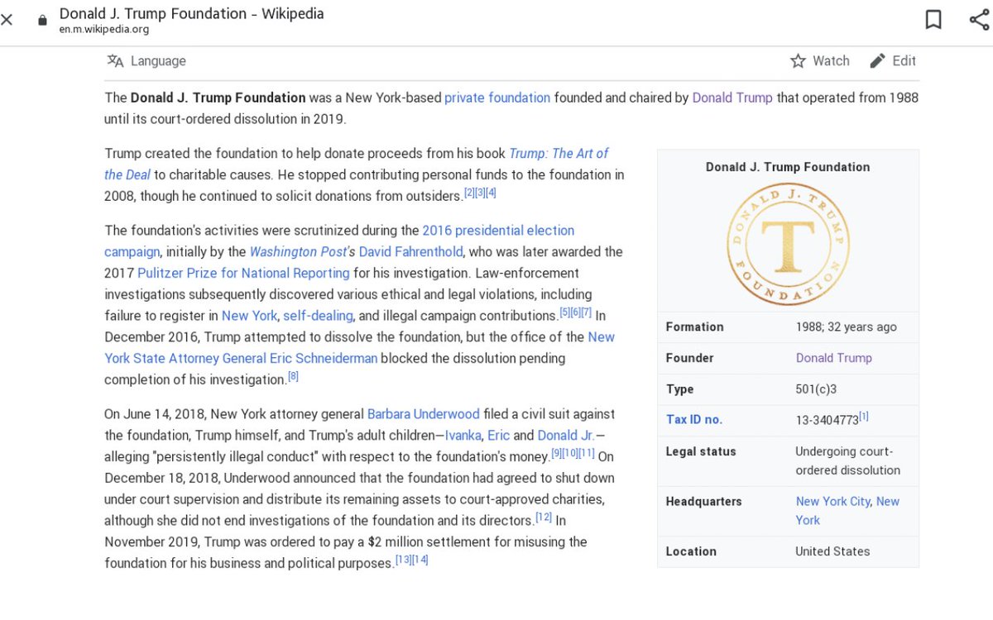993x620 pixels.
Task: Open the 'David Fahrenthold' link
Action: pyautogui.click(x=410, y=251)
